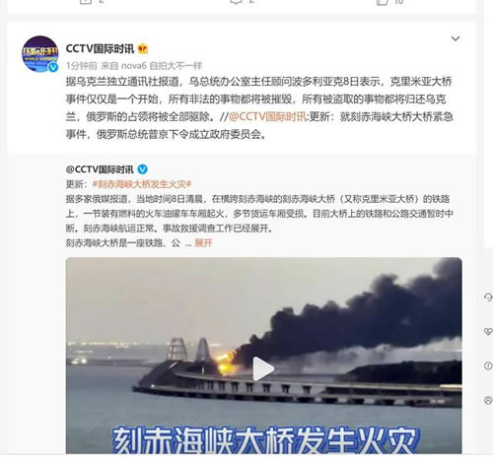Image resolution: width=493 pixels, height=465 pixels.
Task: Click the @CCTV国际时讯 mention in post text
Action: pyautogui.click(x=267, y=116)
